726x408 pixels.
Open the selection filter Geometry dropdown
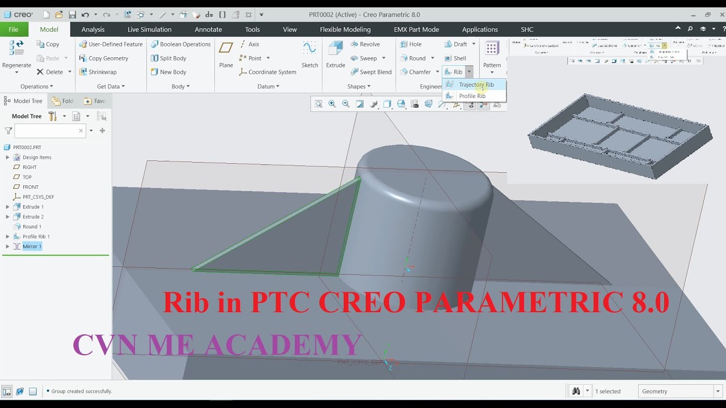pos(717,391)
